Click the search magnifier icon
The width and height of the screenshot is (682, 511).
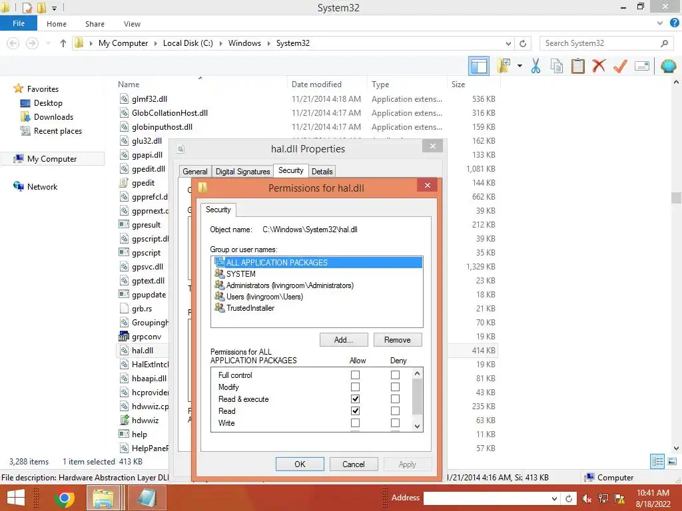[664, 43]
